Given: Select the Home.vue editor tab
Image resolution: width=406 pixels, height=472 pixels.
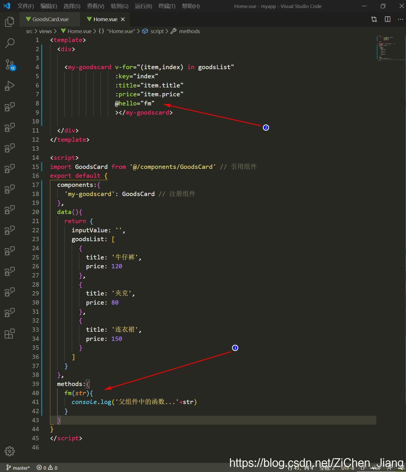Looking at the screenshot, I should point(105,19).
